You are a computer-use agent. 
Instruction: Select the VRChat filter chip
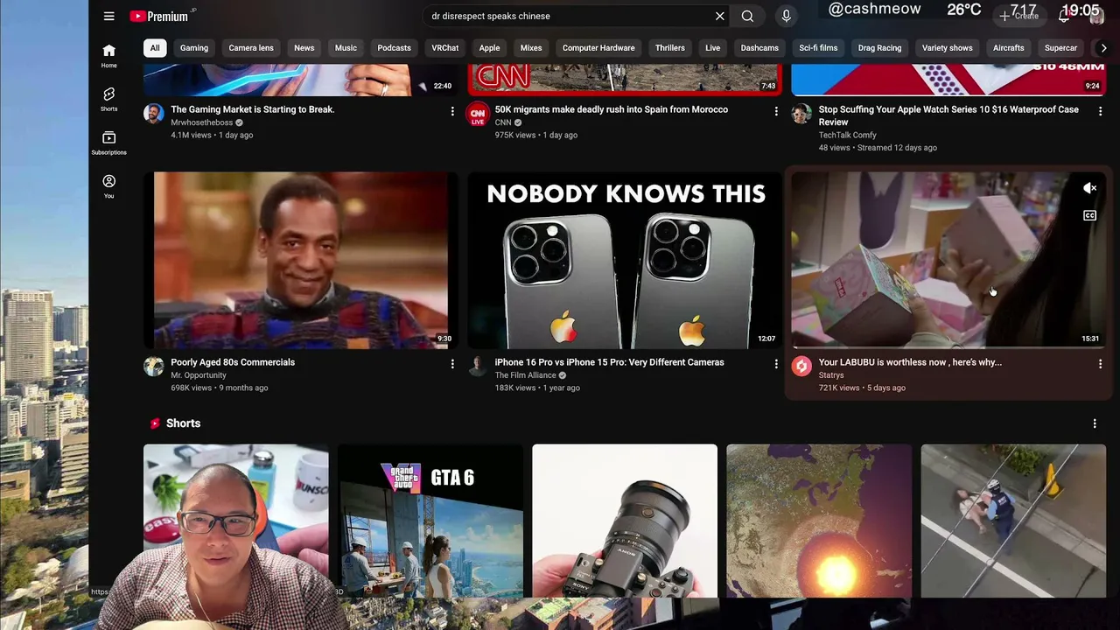[444, 48]
